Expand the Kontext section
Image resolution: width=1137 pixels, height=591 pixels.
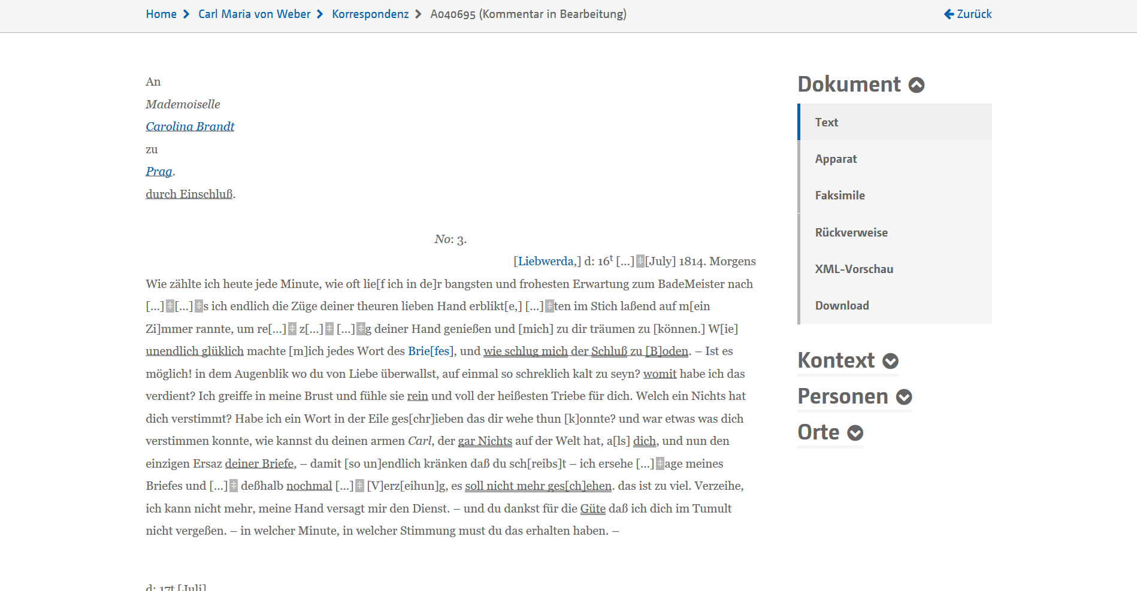pos(891,361)
